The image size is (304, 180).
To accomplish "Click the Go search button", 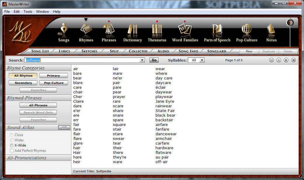I will click(x=154, y=60).
